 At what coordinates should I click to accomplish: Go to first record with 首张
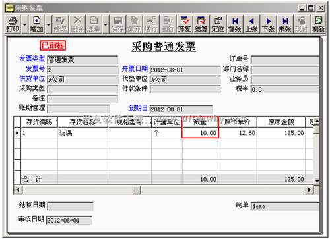tap(235, 24)
